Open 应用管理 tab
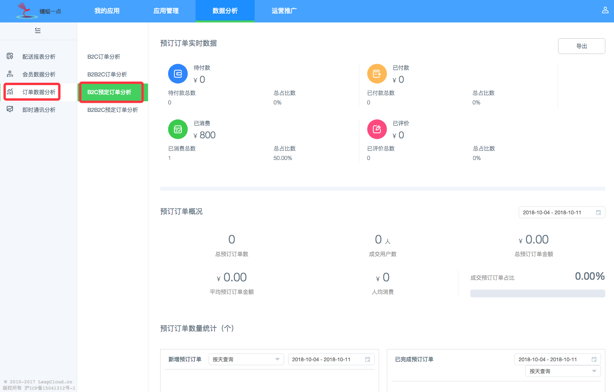The width and height of the screenshot is (614, 392). 166,11
